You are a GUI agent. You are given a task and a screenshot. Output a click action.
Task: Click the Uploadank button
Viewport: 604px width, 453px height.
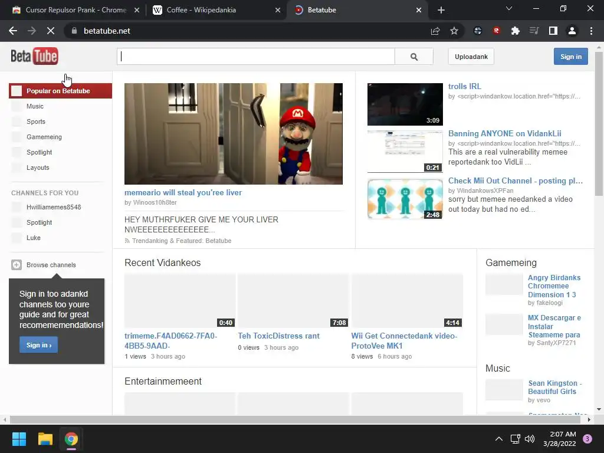(471, 57)
